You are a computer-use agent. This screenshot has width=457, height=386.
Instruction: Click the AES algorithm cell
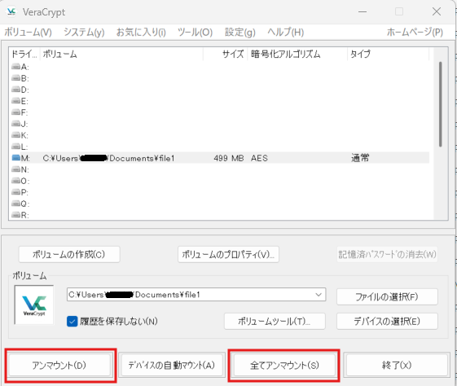(259, 158)
